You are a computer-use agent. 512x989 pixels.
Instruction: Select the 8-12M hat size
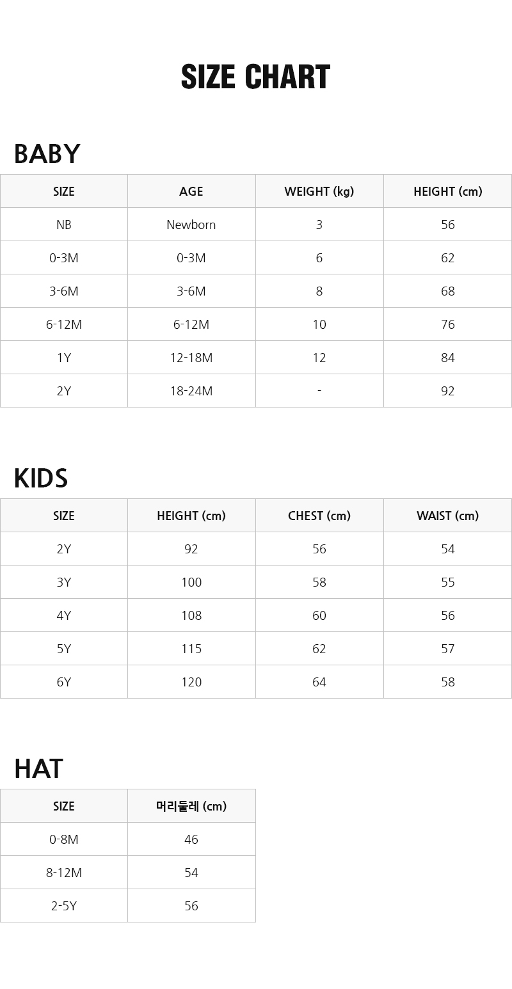(x=63, y=873)
